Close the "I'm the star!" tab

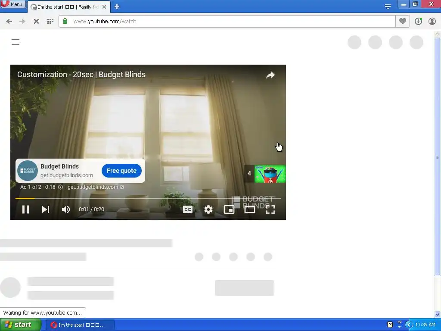pos(104,7)
